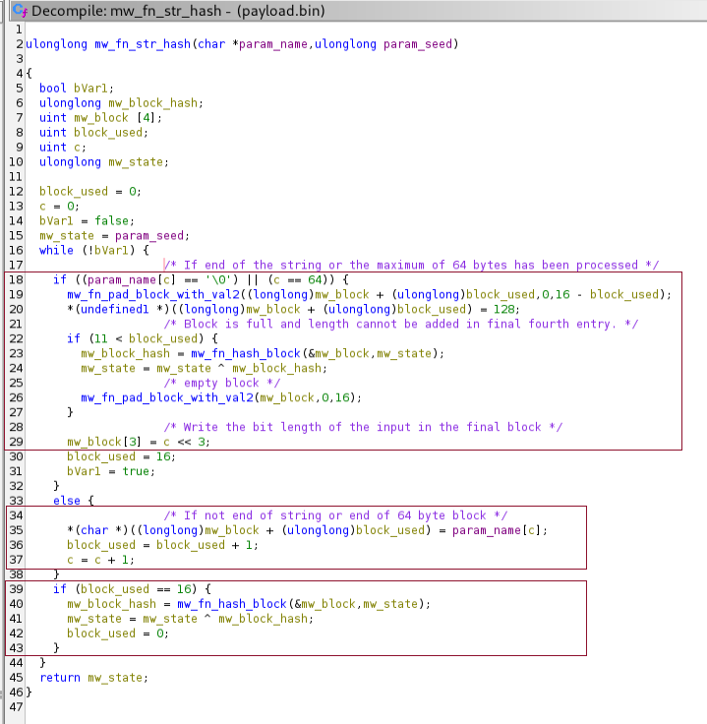Click '= param_name[c];' on line 35
The height and width of the screenshot is (724, 707).
click(494, 530)
